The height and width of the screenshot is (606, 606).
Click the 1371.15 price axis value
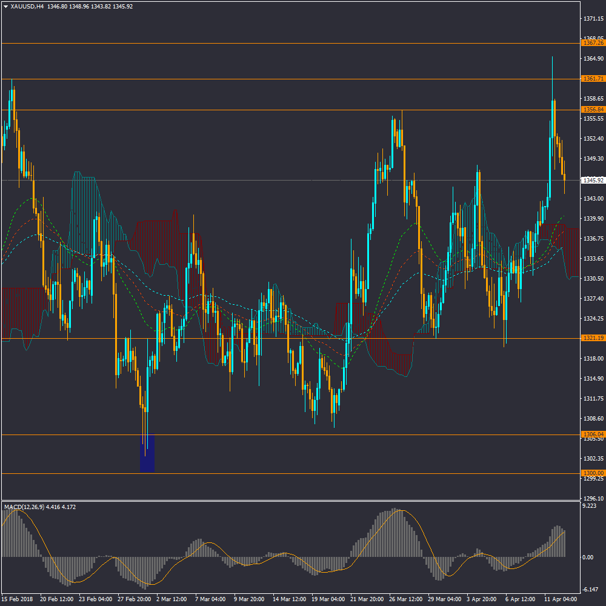(x=592, y=19)
